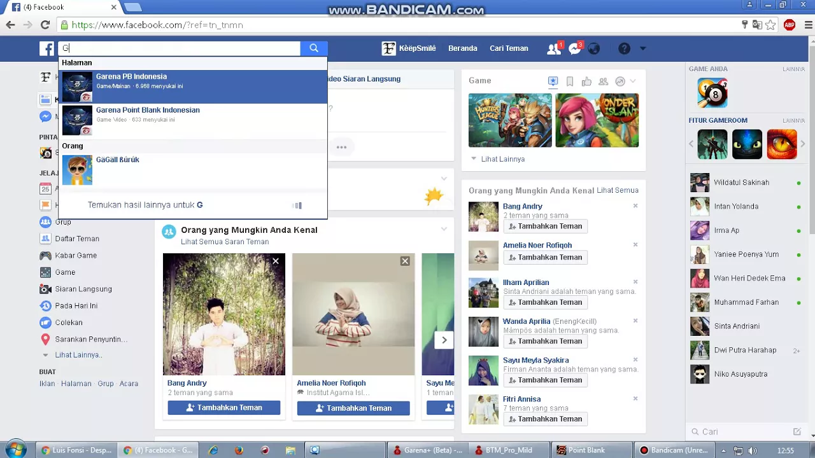Add Wanda Aprilia as friend
Image resolution: width=815 pixels, height=458 pixels.
545,341
